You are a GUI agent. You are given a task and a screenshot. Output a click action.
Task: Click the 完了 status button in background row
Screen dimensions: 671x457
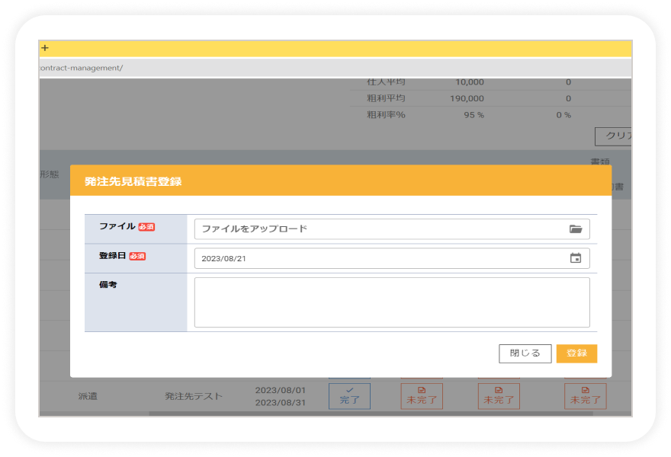coord(349,396)
